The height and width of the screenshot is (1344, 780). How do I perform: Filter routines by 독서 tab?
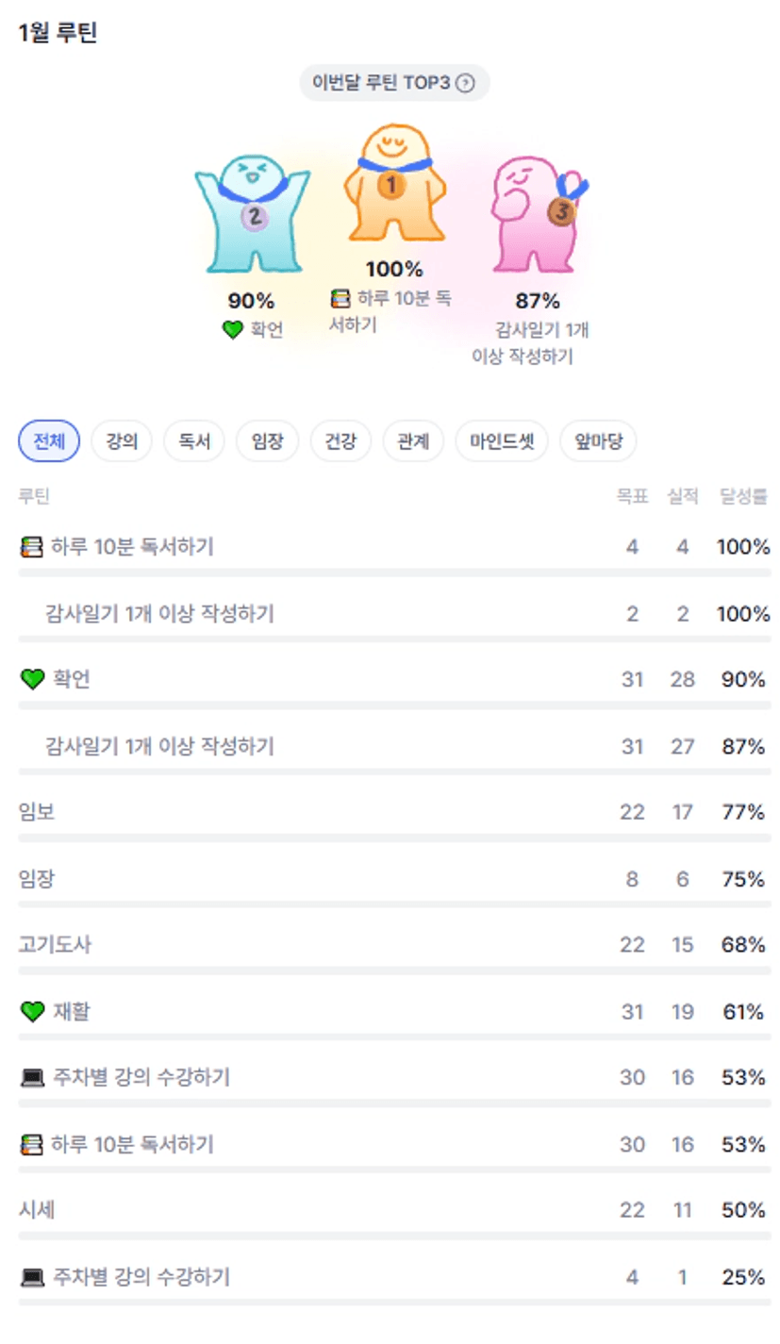pos(194,441)
